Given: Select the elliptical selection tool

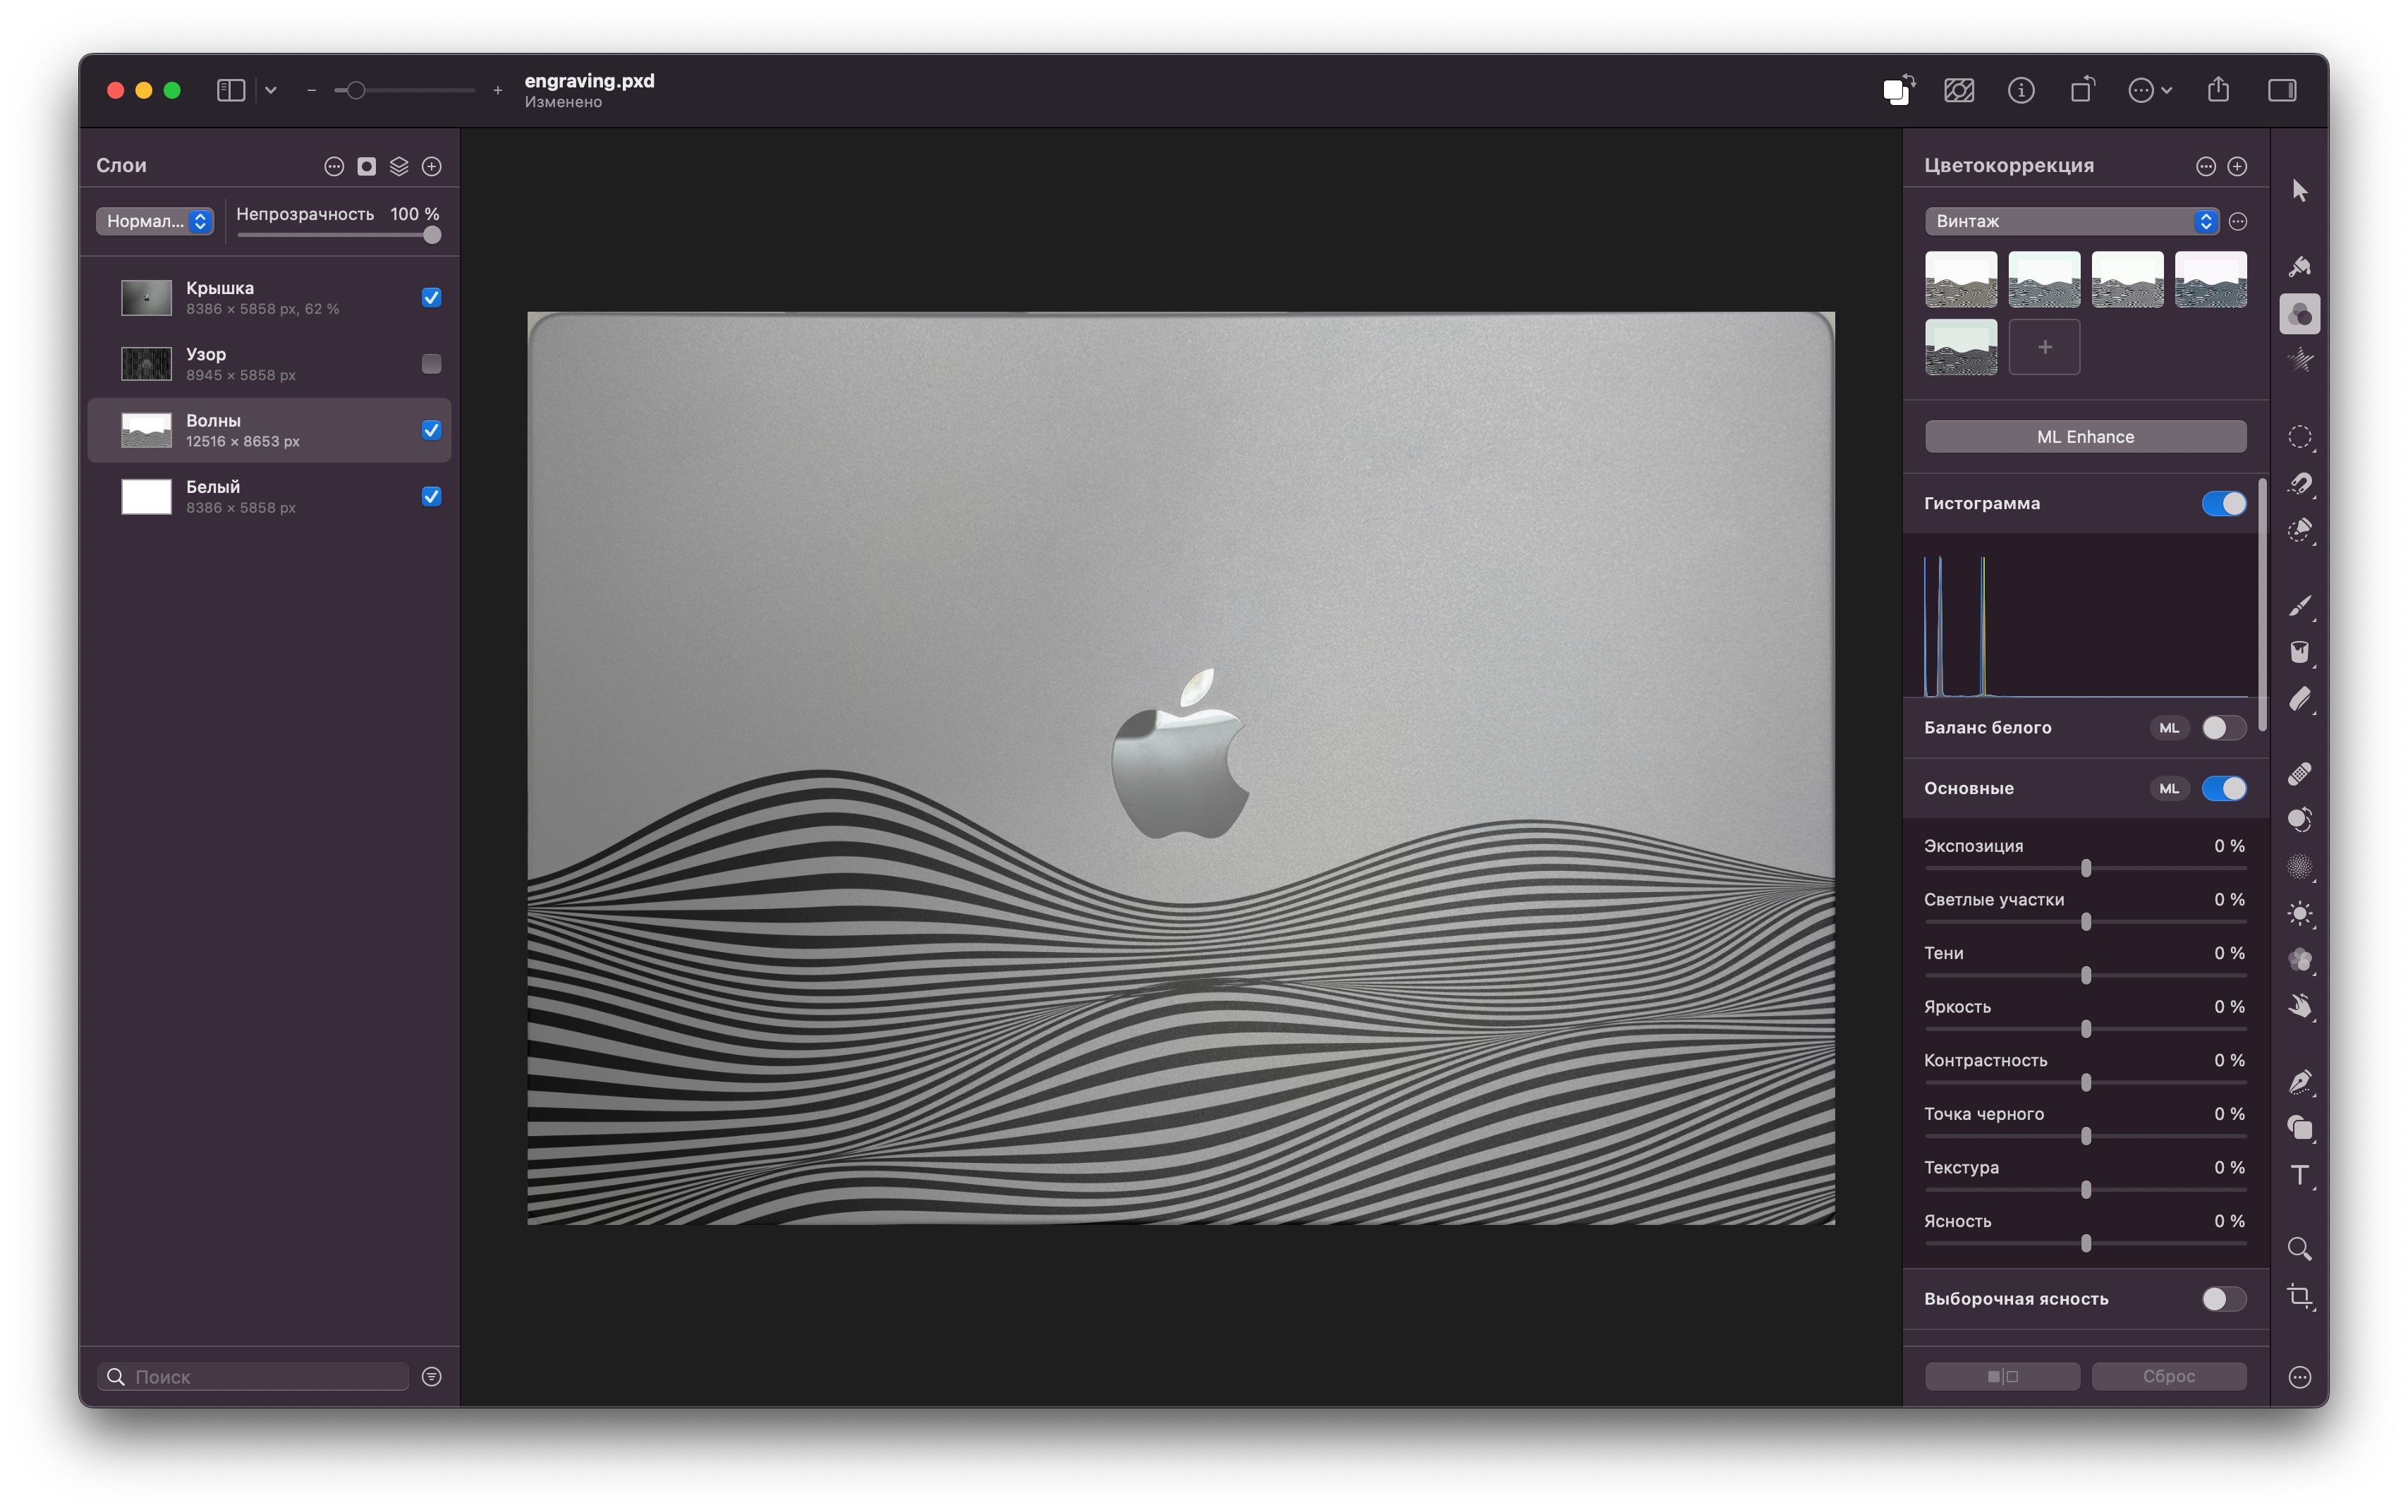Looking at the screenshot, I should click(x=2299, y=437).
